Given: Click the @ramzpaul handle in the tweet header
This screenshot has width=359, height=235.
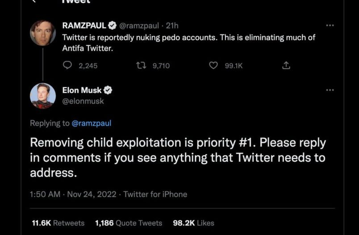Looking at the screenshot, I should point(140,25).
